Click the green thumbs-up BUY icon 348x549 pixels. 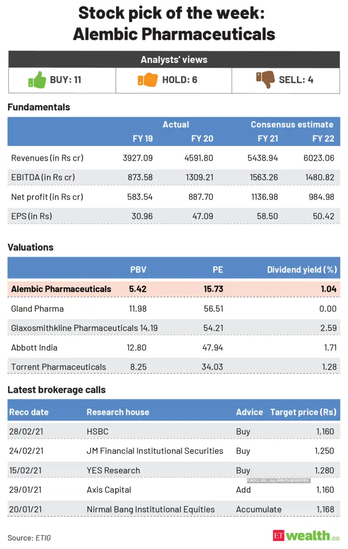(37, 80)
